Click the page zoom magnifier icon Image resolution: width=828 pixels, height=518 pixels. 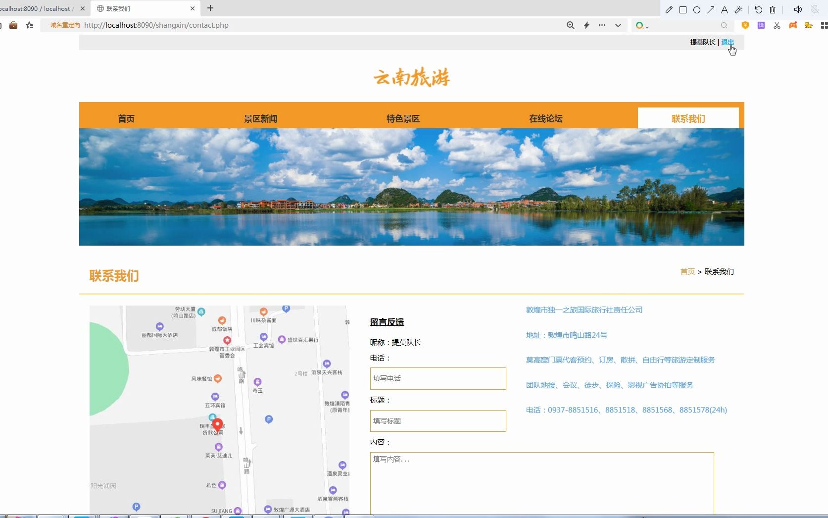571,25
